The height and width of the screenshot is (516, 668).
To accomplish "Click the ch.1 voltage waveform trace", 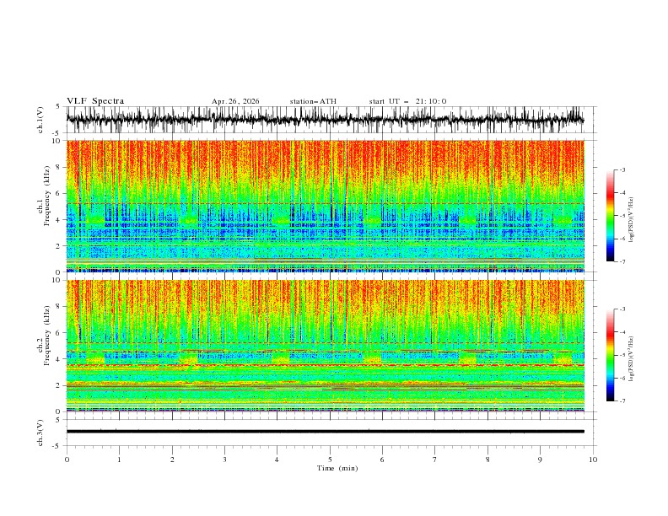I will point(325,120).
